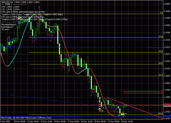Click the 'UTD 1.9892 1.9849' readout

click(10, 7)
